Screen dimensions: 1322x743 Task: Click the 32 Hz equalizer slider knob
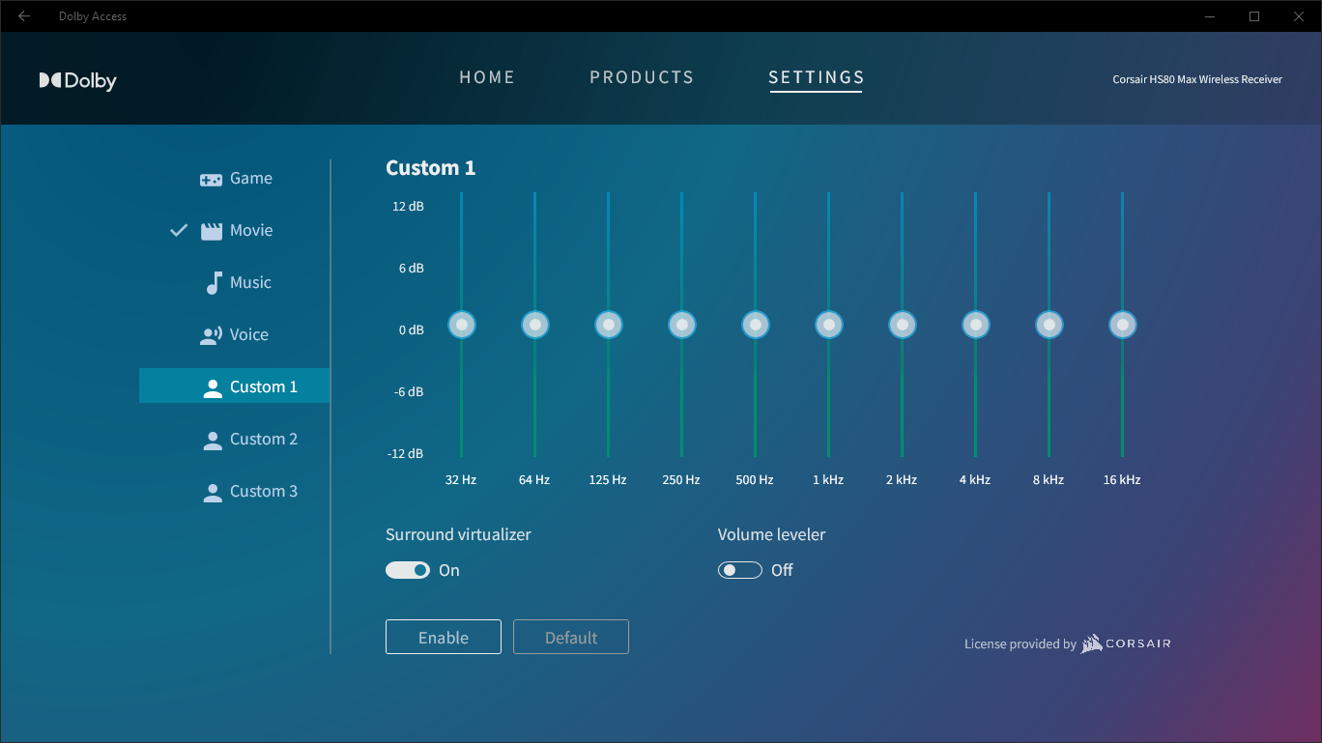point(462,325)
